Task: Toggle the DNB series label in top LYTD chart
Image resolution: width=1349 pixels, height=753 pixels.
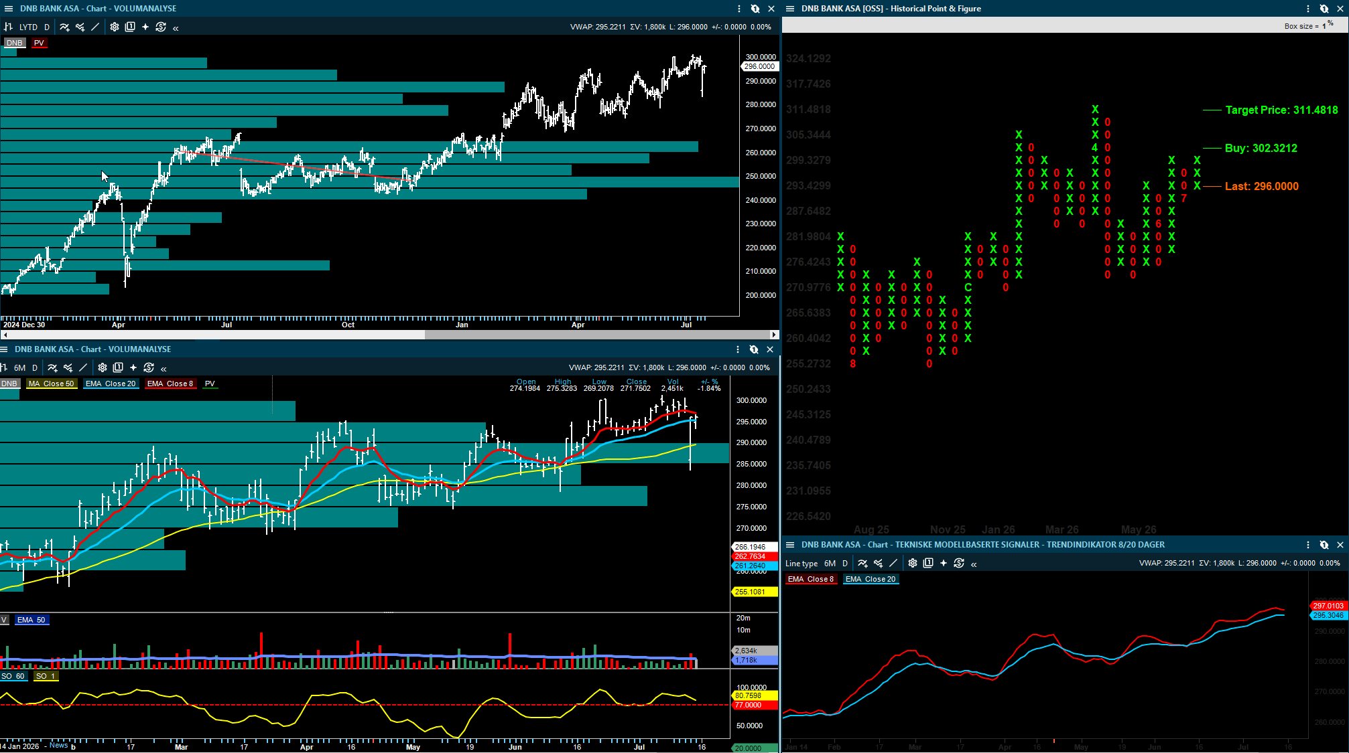Action: coord(14,43)
